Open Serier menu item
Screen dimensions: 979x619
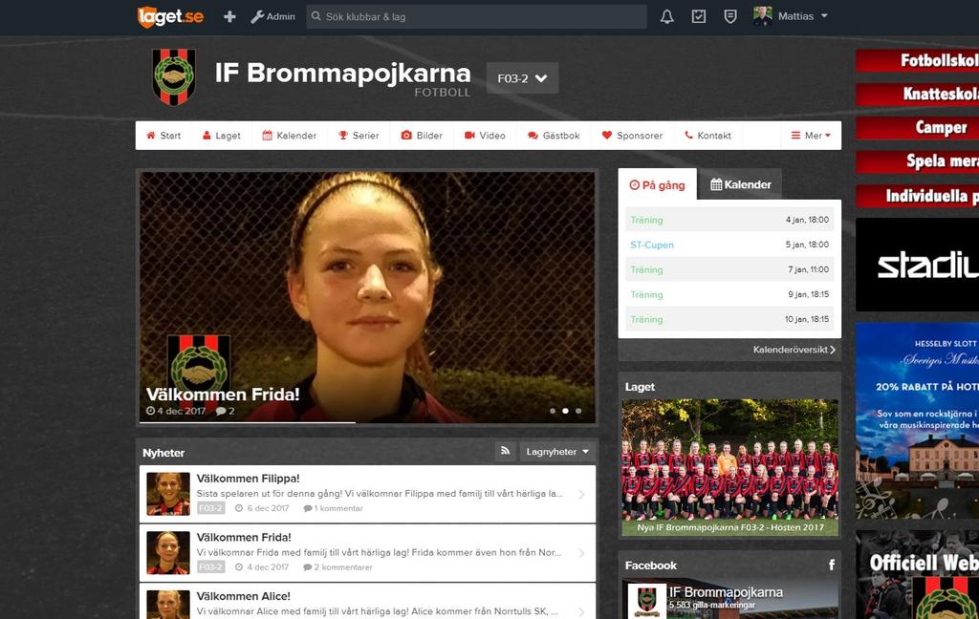click(x=359, y=136)
